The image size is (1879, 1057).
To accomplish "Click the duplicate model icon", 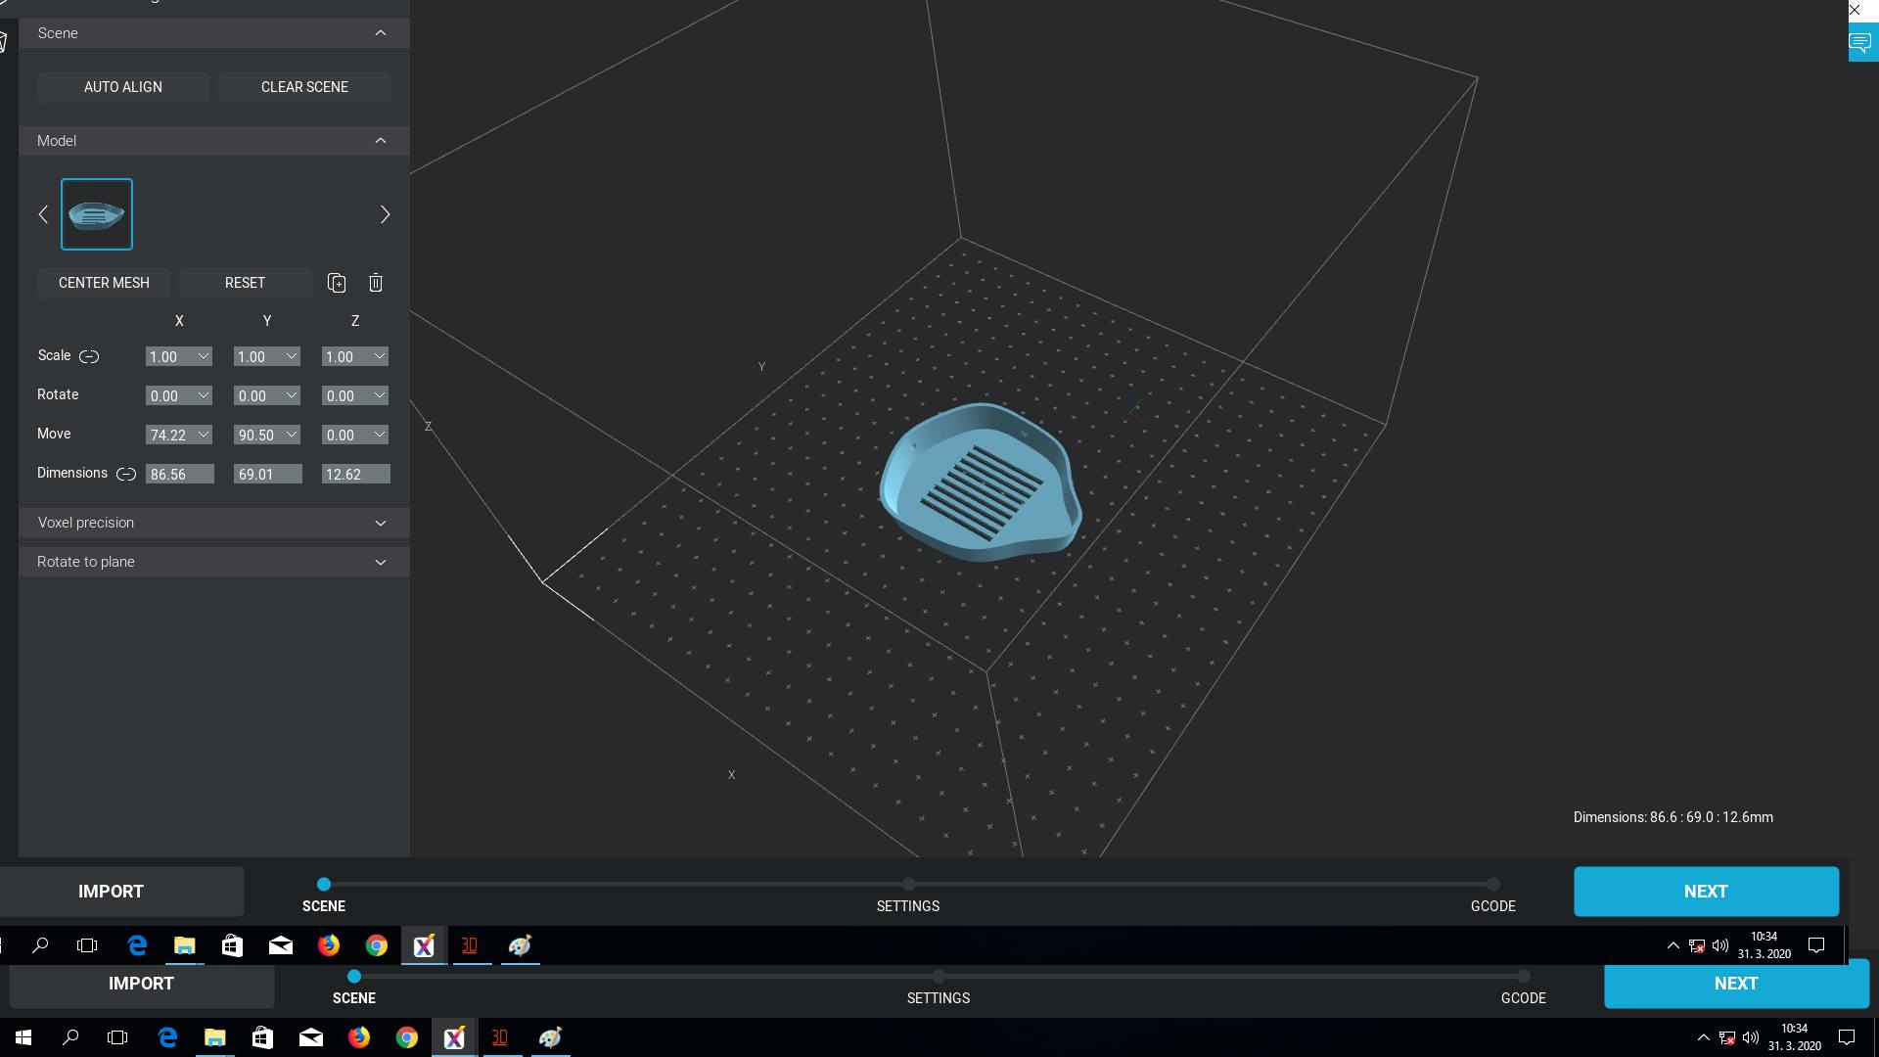I will [337, 283].
